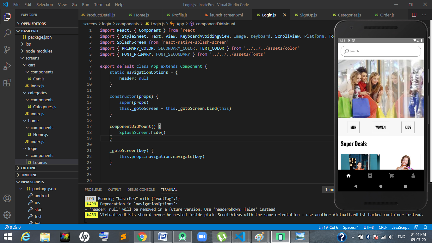432x243 pixels.
Task: Open the Run and Debug view
Action: pos(7,66)
